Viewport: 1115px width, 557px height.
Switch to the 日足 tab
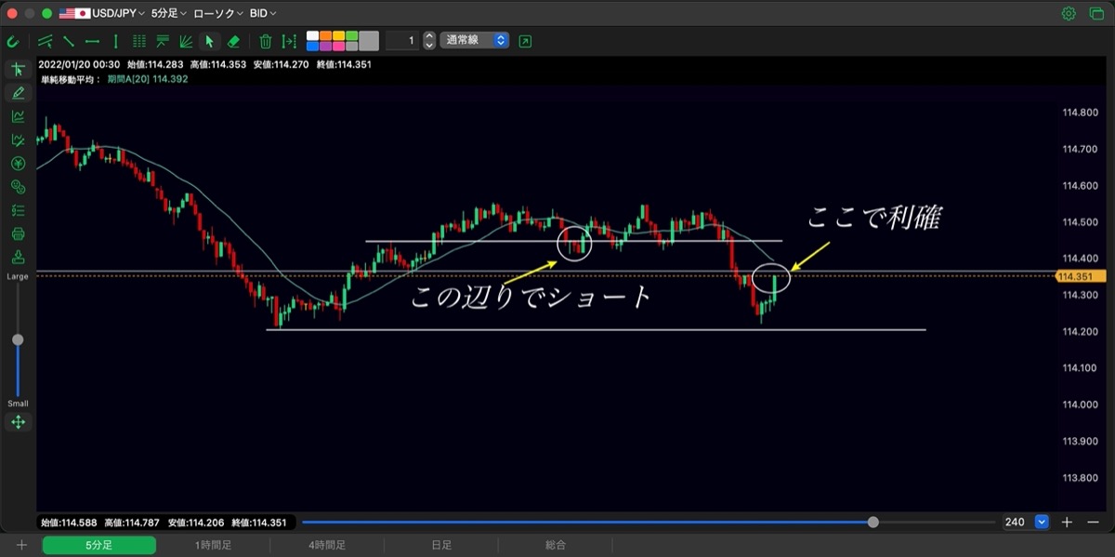pyautogui.click(x=441, y=545)
